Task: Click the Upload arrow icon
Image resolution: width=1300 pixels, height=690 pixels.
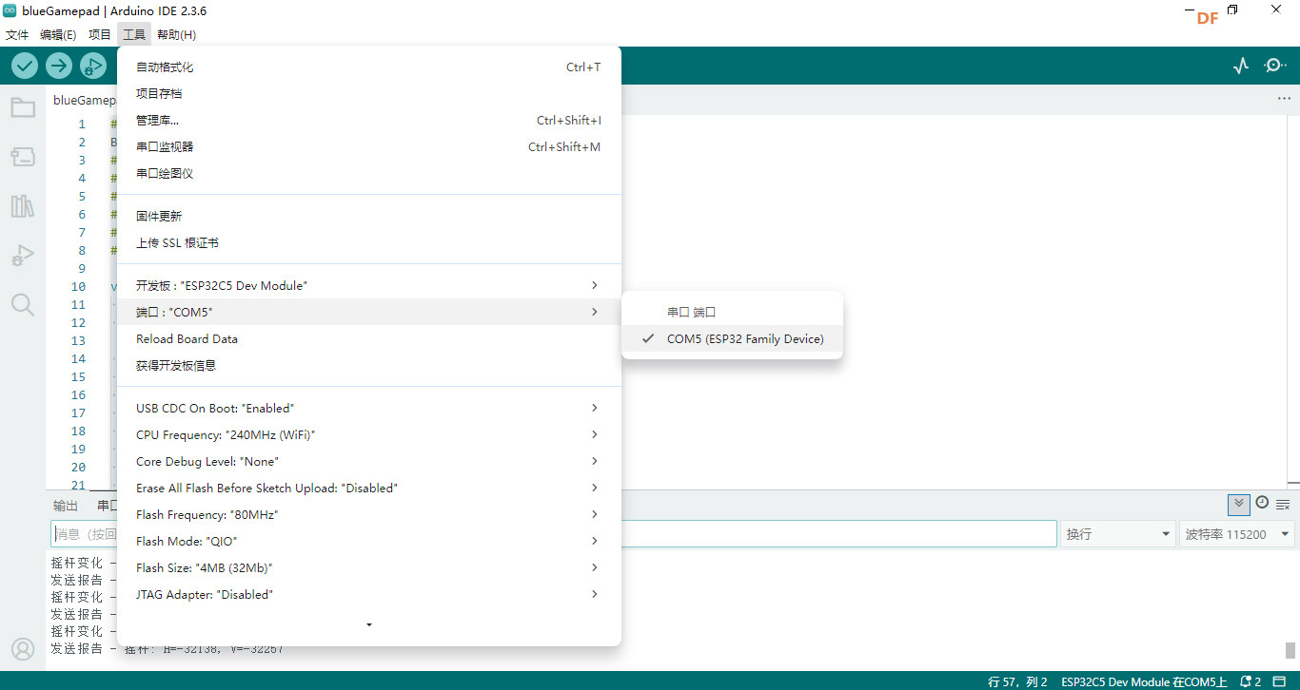Action: pyautogui.click(x=59, y=66)
